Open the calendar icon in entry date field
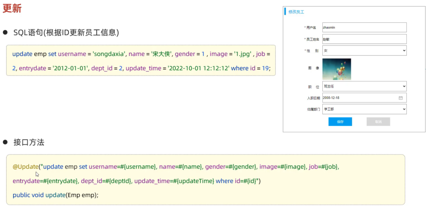Image resolution: width=426 pixels, height=206 pixels. (401, 98)
